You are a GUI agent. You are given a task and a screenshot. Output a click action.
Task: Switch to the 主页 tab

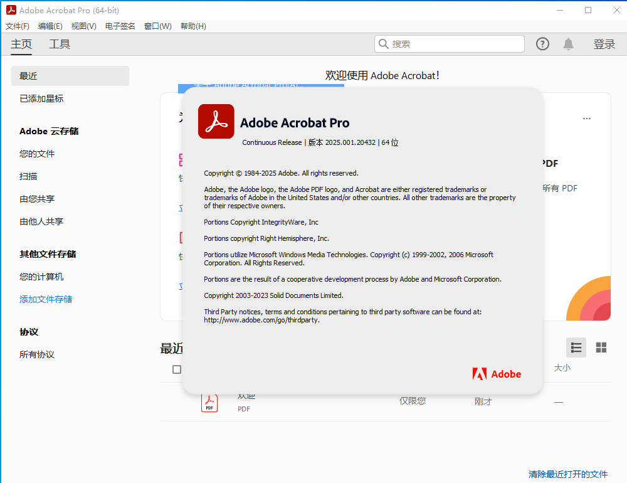click(21, 44)
